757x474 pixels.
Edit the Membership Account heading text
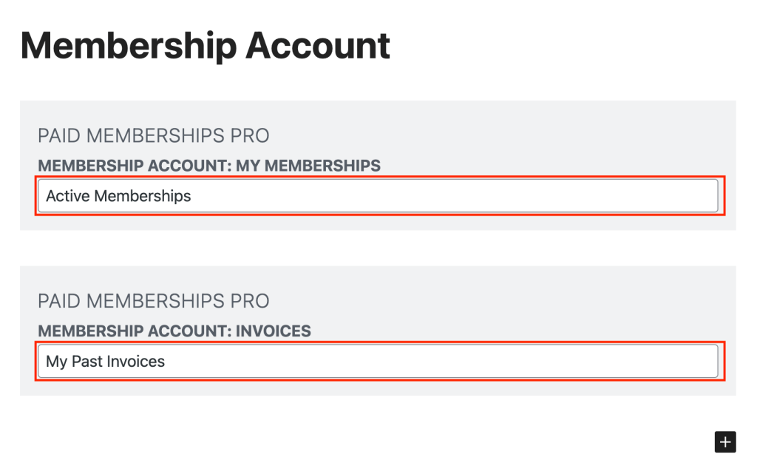coord(205,46)
